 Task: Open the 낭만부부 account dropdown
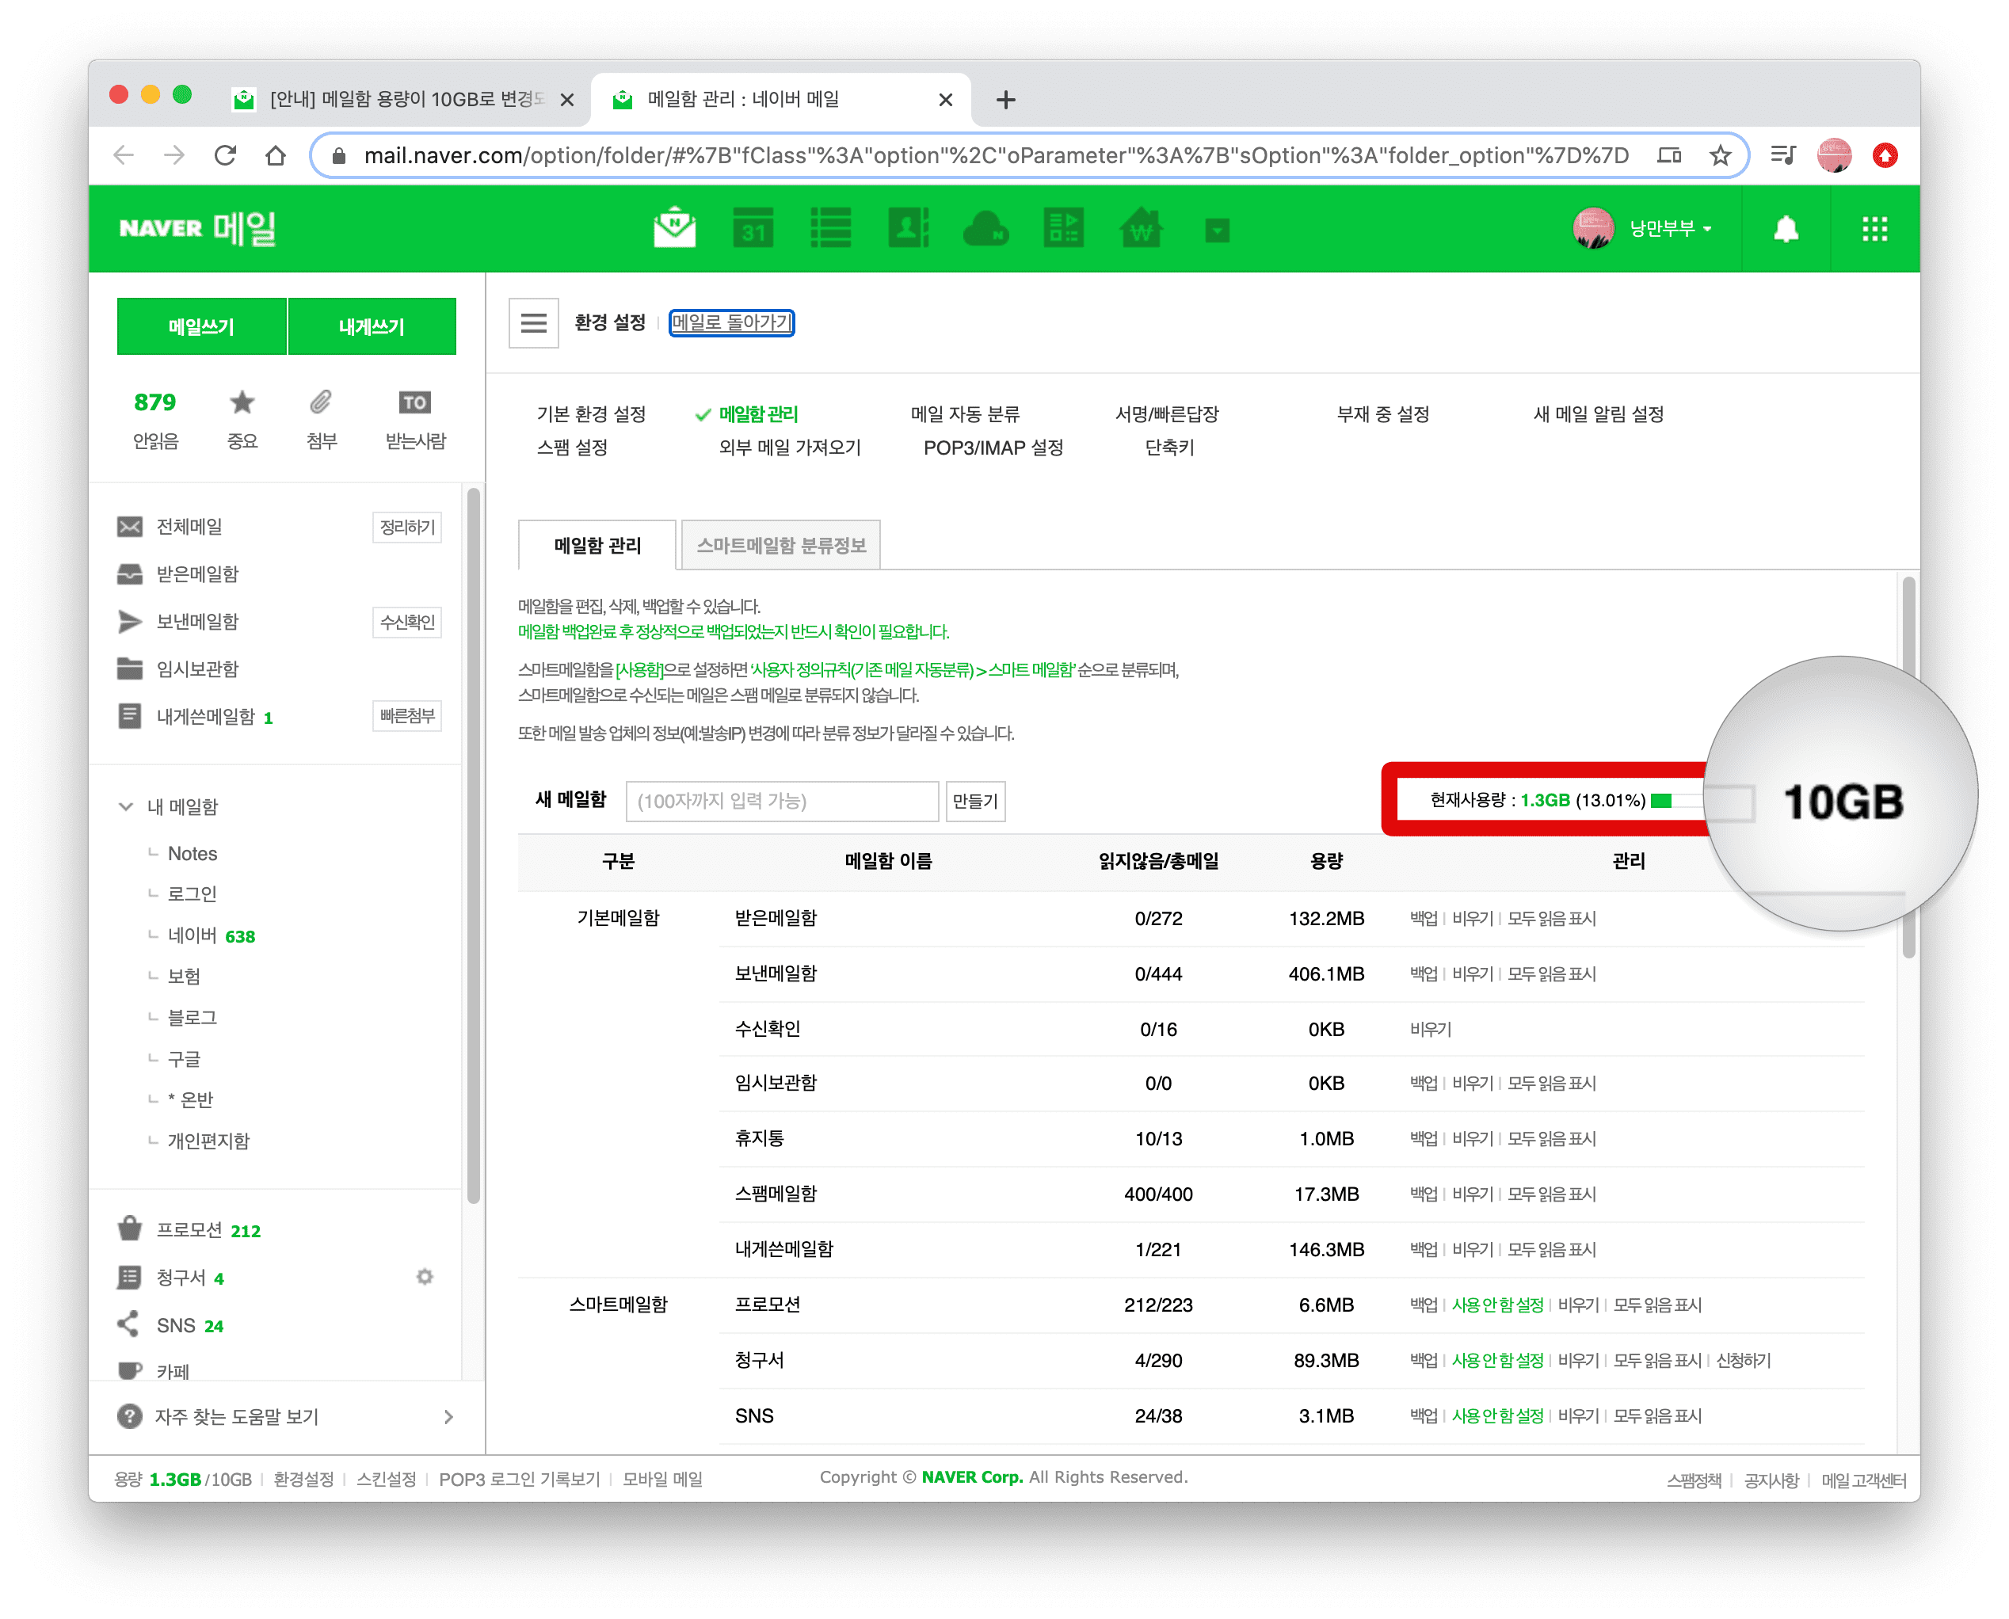(1669, 228)
